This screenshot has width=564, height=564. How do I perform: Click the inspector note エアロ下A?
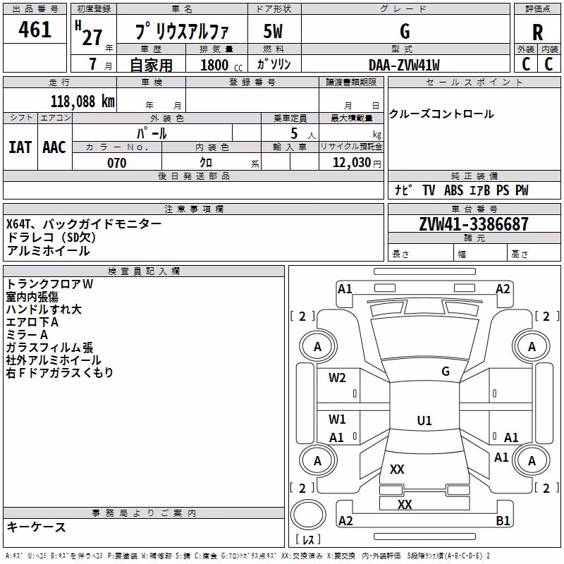[x=32, y=322]
